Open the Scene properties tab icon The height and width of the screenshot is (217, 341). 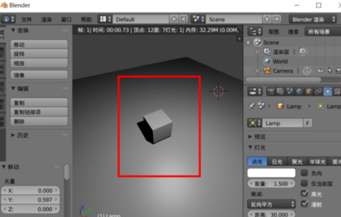(290, 92)
